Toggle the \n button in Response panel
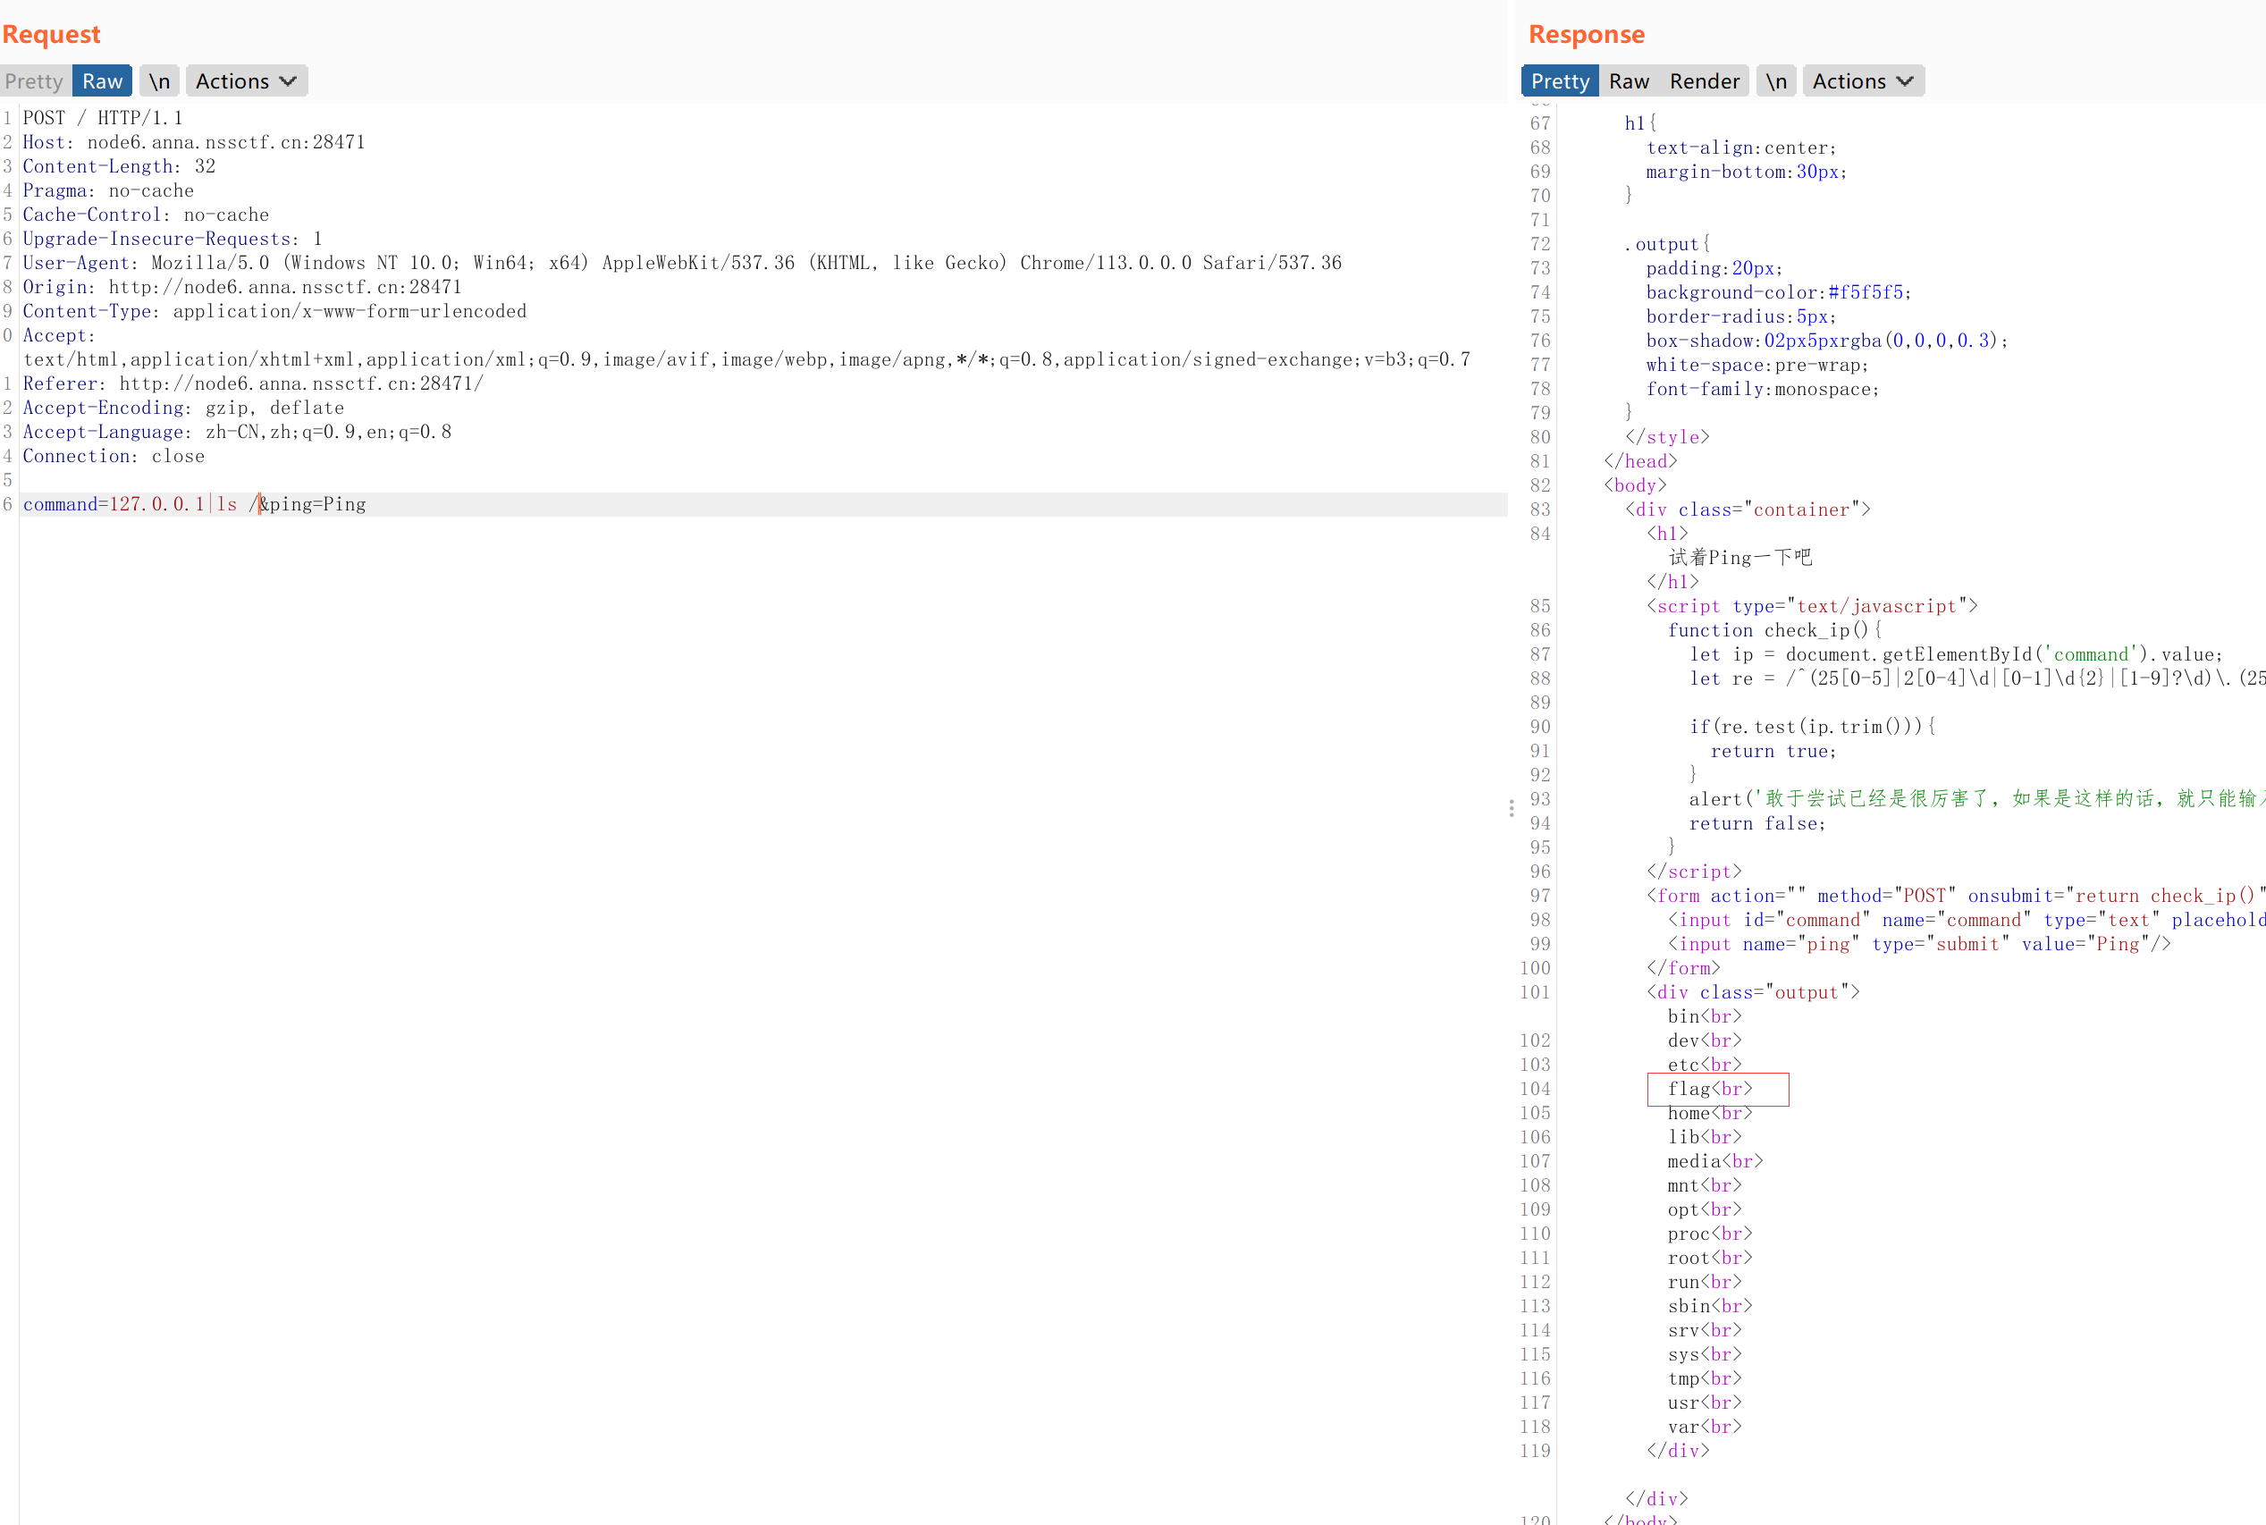The width and height of the screenshot is (2266, 1525). coord(1776,81)
